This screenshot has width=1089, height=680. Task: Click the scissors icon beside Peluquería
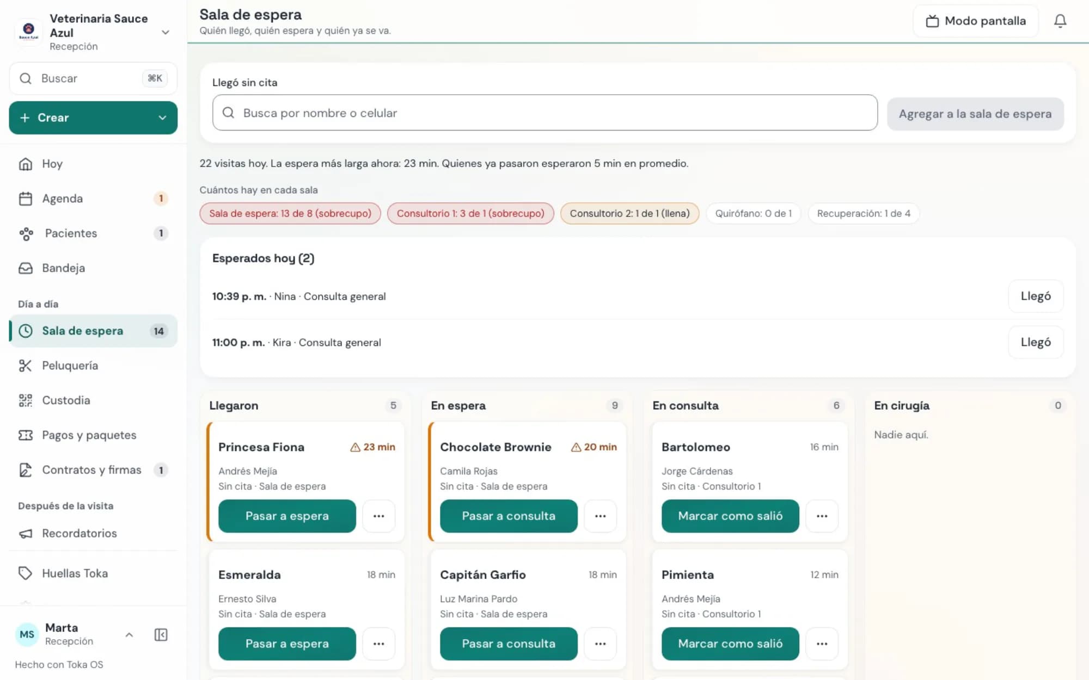coord(26,366)
